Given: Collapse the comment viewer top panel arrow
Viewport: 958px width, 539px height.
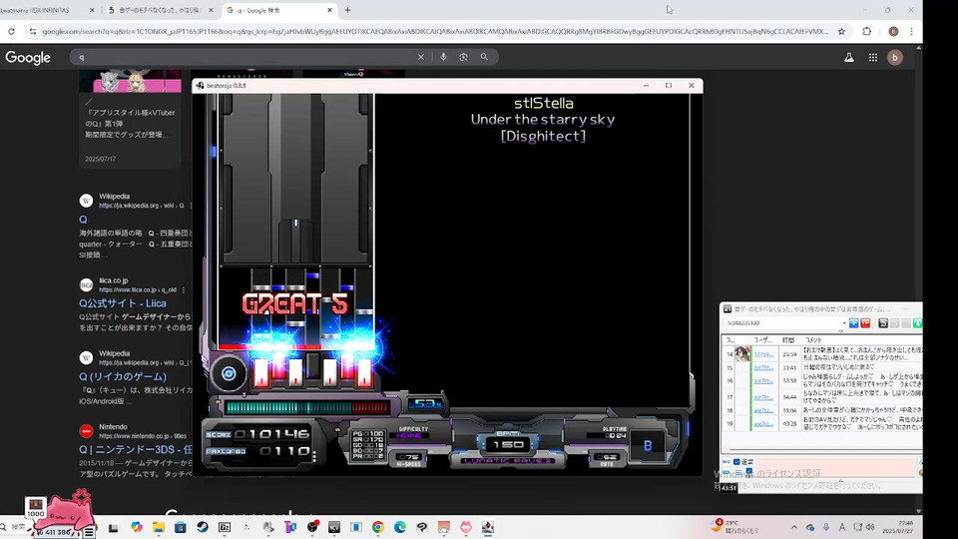Looking at the screenshot, I should click(841, 331).
